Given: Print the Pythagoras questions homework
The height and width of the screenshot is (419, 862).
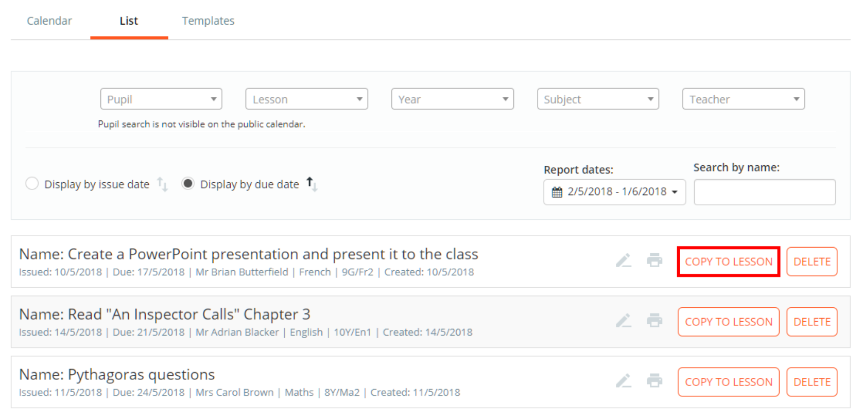Looking at the screenshot, I should point(655,381).
